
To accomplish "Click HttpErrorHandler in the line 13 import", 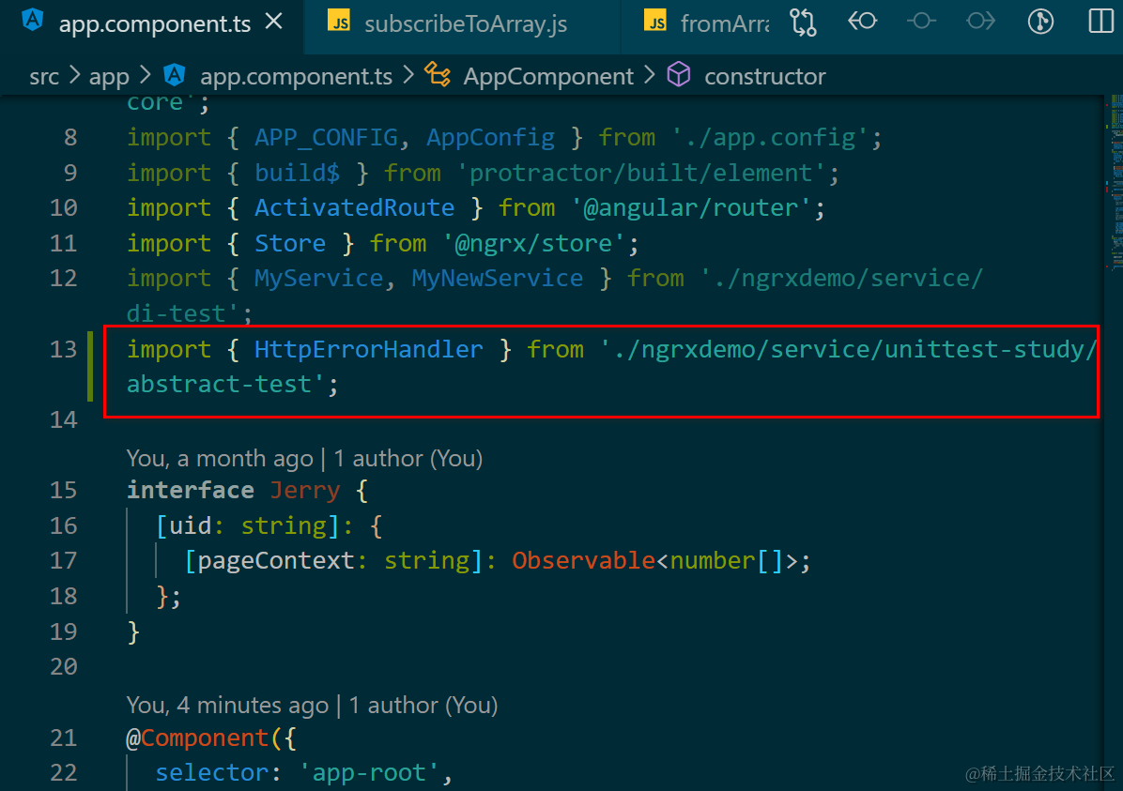I will [368, 349].
